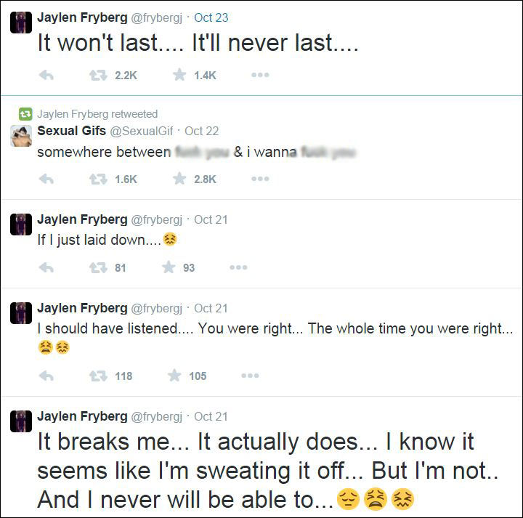Viewport: 523px width, 518px height.
Task: Favorite "If I just laid down" tweet
Action: coord(169,267)
